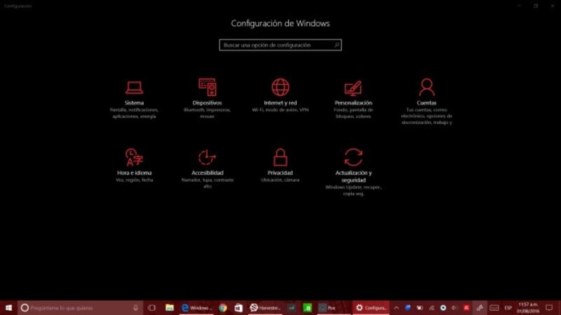This screenshot has width=561, height=315.
Task: Open Accesibilidad settings
Action: 207,157
